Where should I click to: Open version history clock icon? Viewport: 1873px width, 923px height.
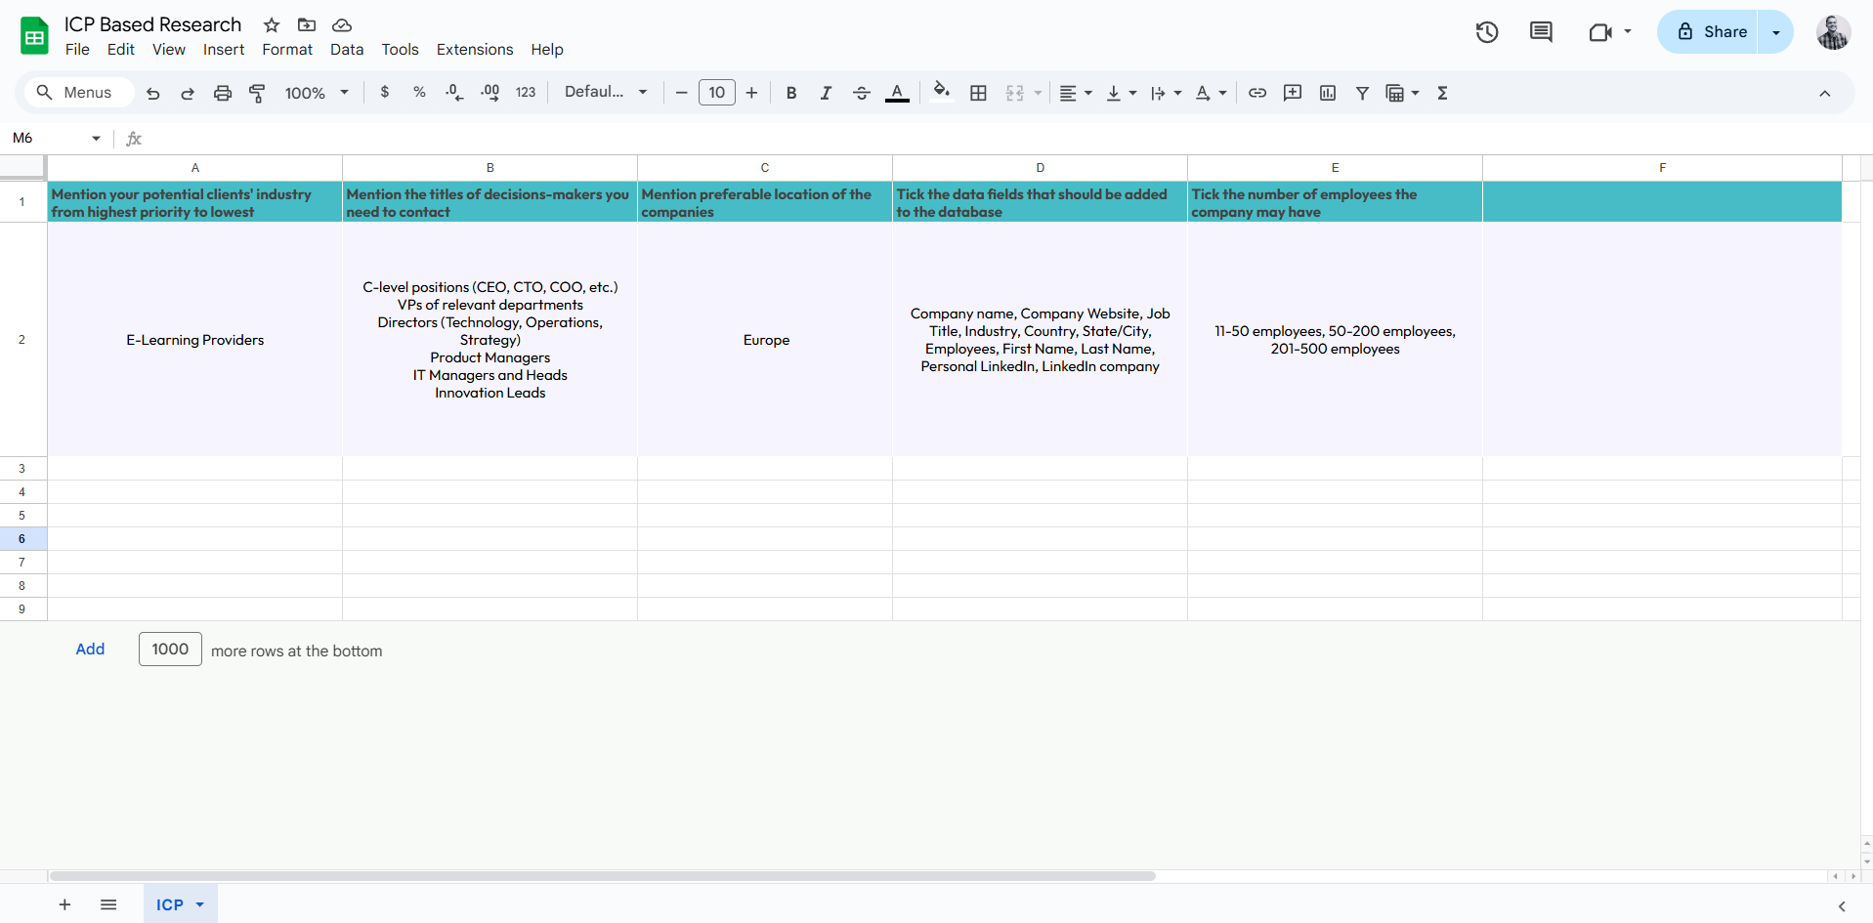(x=1487, y=32)
